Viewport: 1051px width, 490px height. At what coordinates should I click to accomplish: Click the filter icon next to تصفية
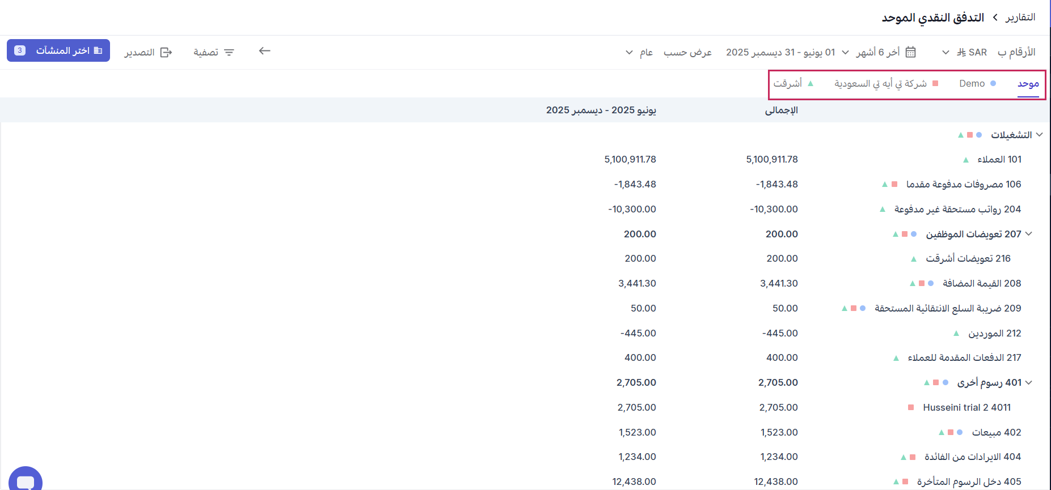click(x=229, y=52)
